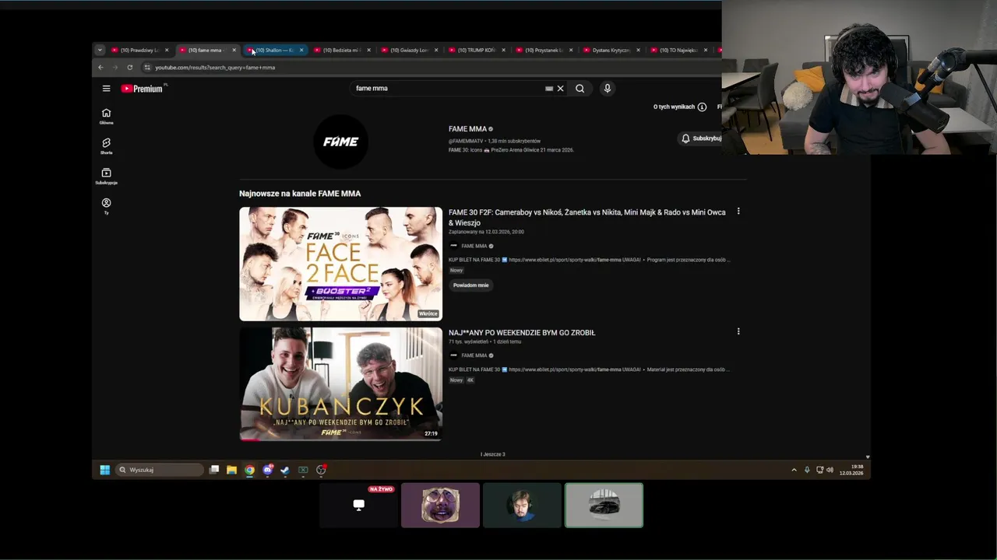Open the 'NAJ**ANY PO WEEKENDZIE BYM GO ZROBIŁ' title
Image resolution: width=997 pixels, height=560 pixels.
522,333
